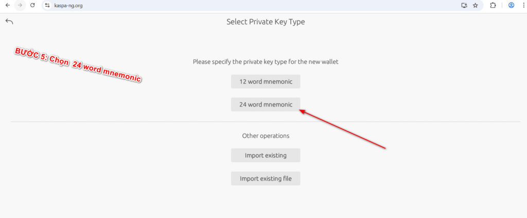
Task: Open the browser profile avatar
Action: point(511,5)
